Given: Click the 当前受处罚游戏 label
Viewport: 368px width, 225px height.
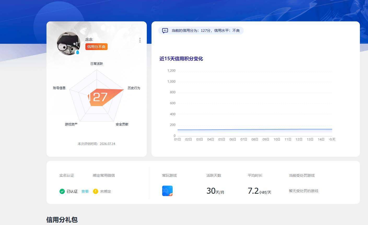Looking at the screenshot, I should tap(302, 175).
